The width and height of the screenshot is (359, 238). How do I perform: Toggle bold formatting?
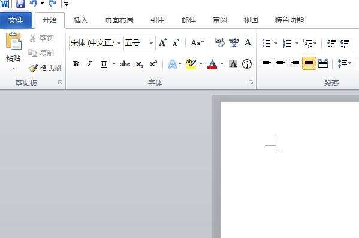(76, 64)
